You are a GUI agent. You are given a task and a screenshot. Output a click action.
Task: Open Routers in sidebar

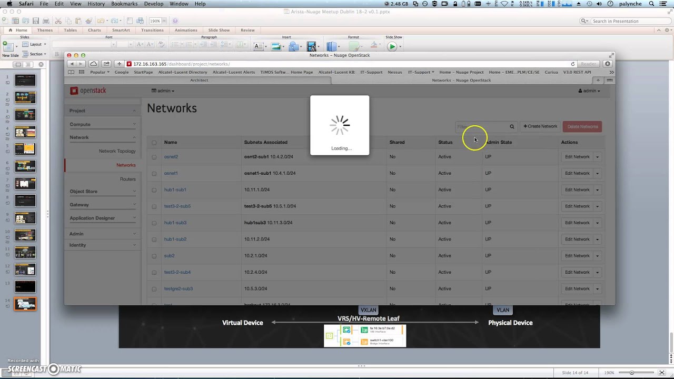pyautogui.click(x=127, y=179)
